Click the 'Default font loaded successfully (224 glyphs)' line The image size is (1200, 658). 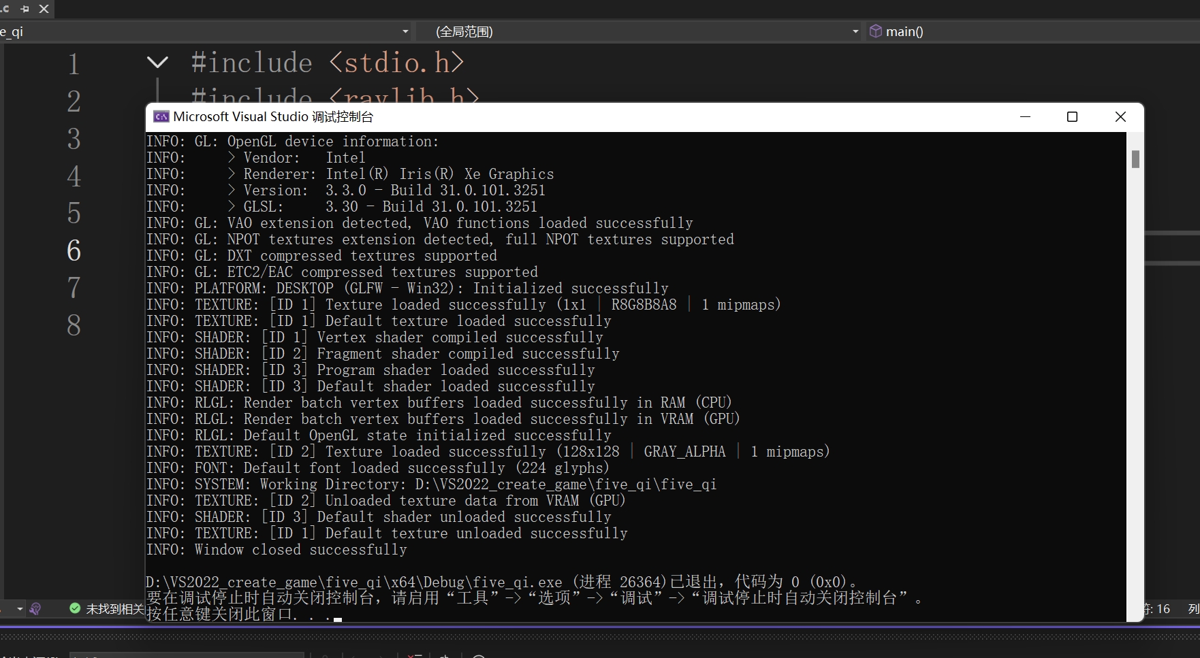click(x=378, y=468)
